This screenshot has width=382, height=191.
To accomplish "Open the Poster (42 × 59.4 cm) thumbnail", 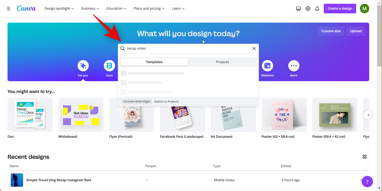I will (284, 115).
